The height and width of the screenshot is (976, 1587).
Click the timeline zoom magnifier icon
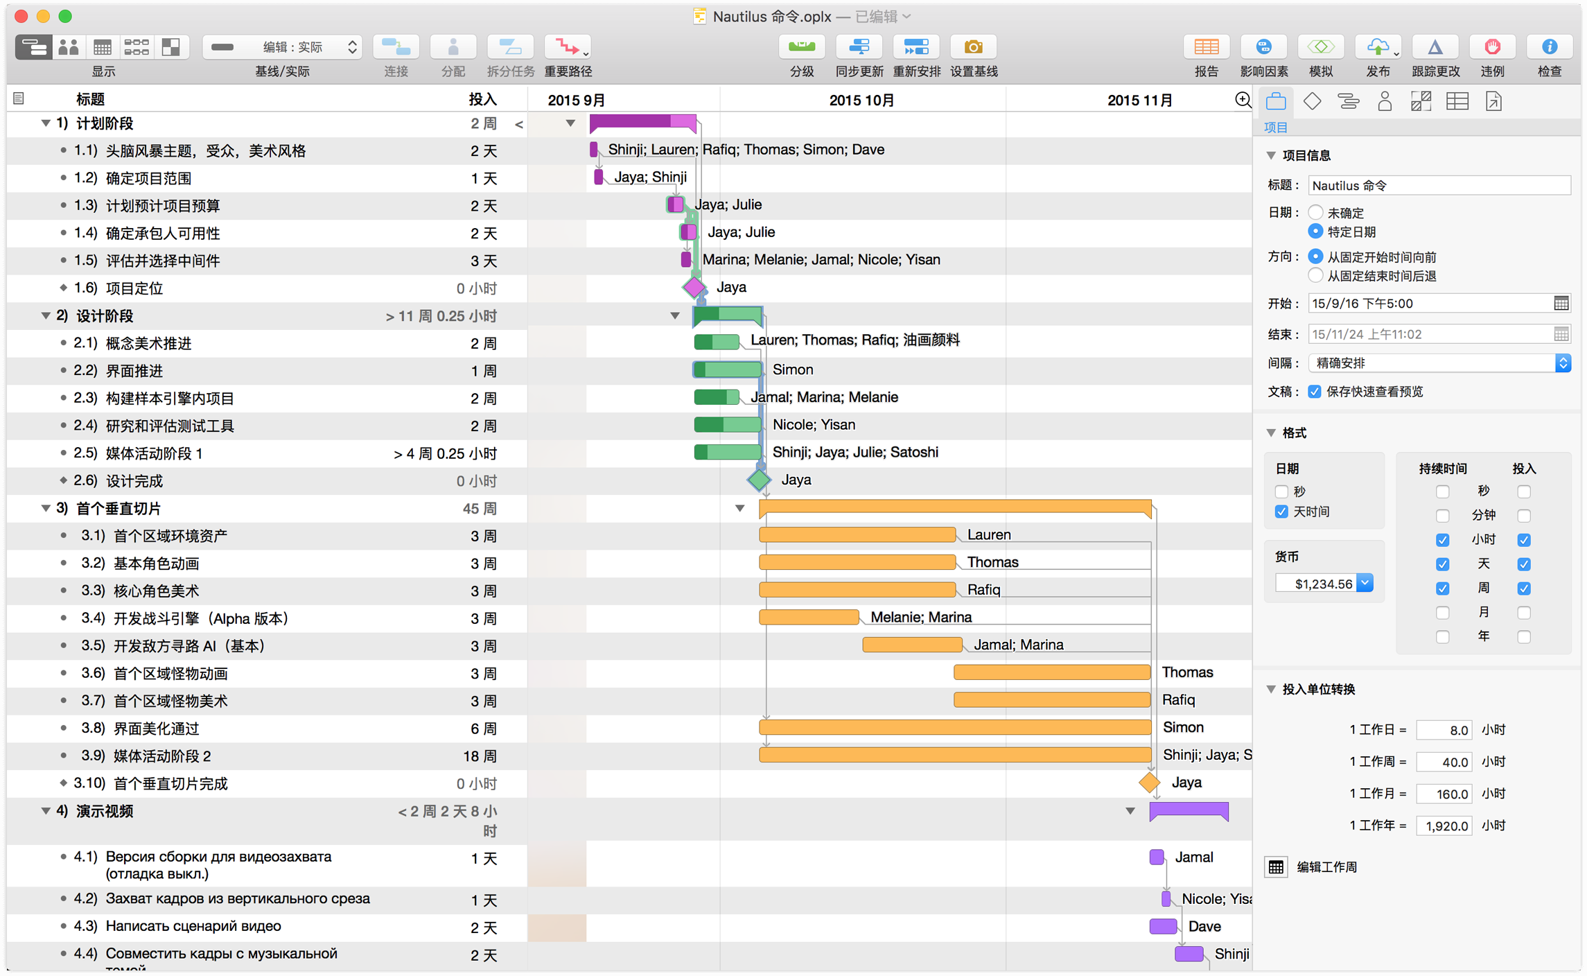(x=1243, y=100)
